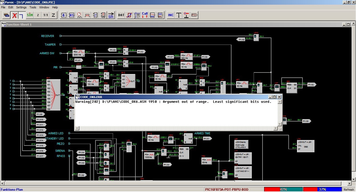Insert the Z VR counter block
Viewport: 356px width, 193px height.
tap(103, 15)
